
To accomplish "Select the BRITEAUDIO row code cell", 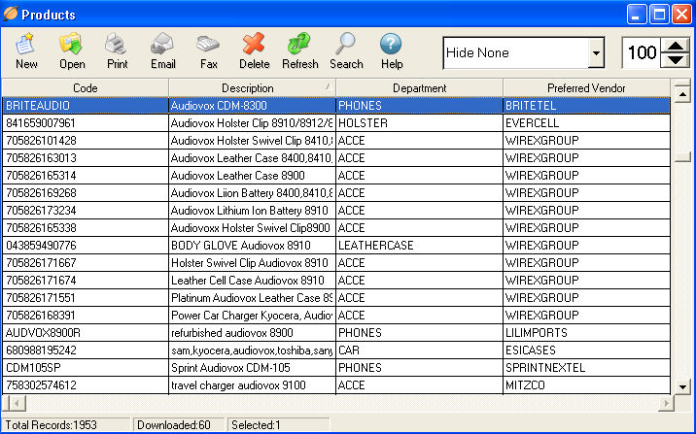I will click(x=86, y=106).
